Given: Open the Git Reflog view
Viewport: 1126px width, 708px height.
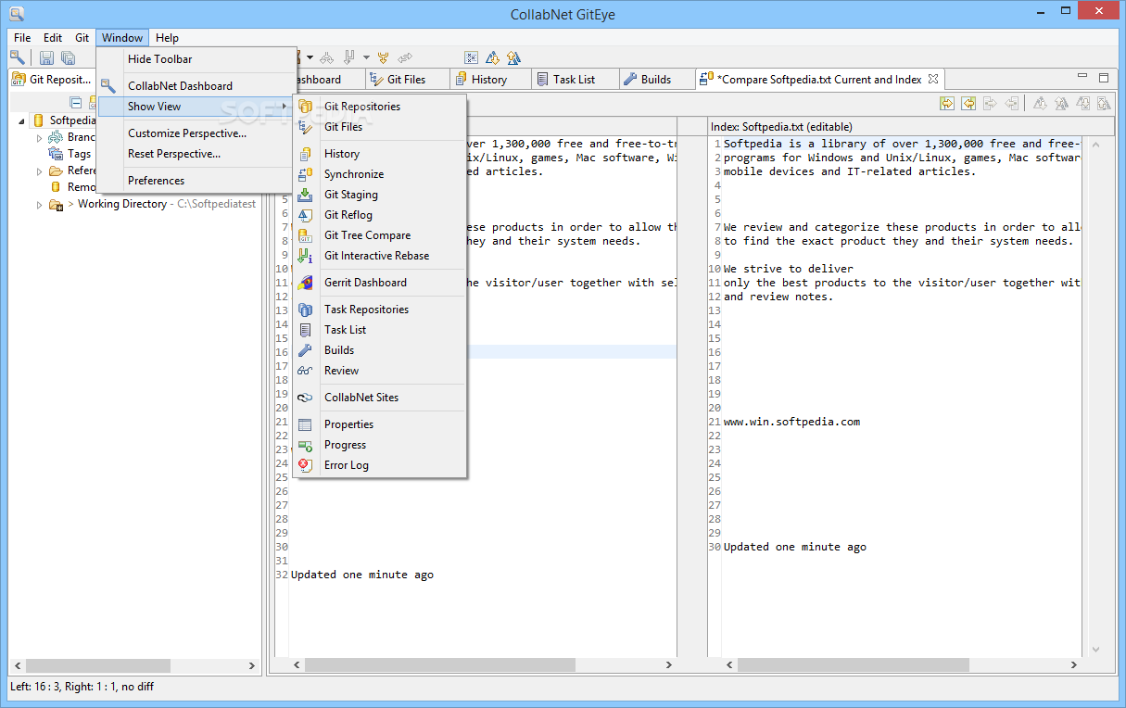Looking at the screenshot, I should 380,215.
